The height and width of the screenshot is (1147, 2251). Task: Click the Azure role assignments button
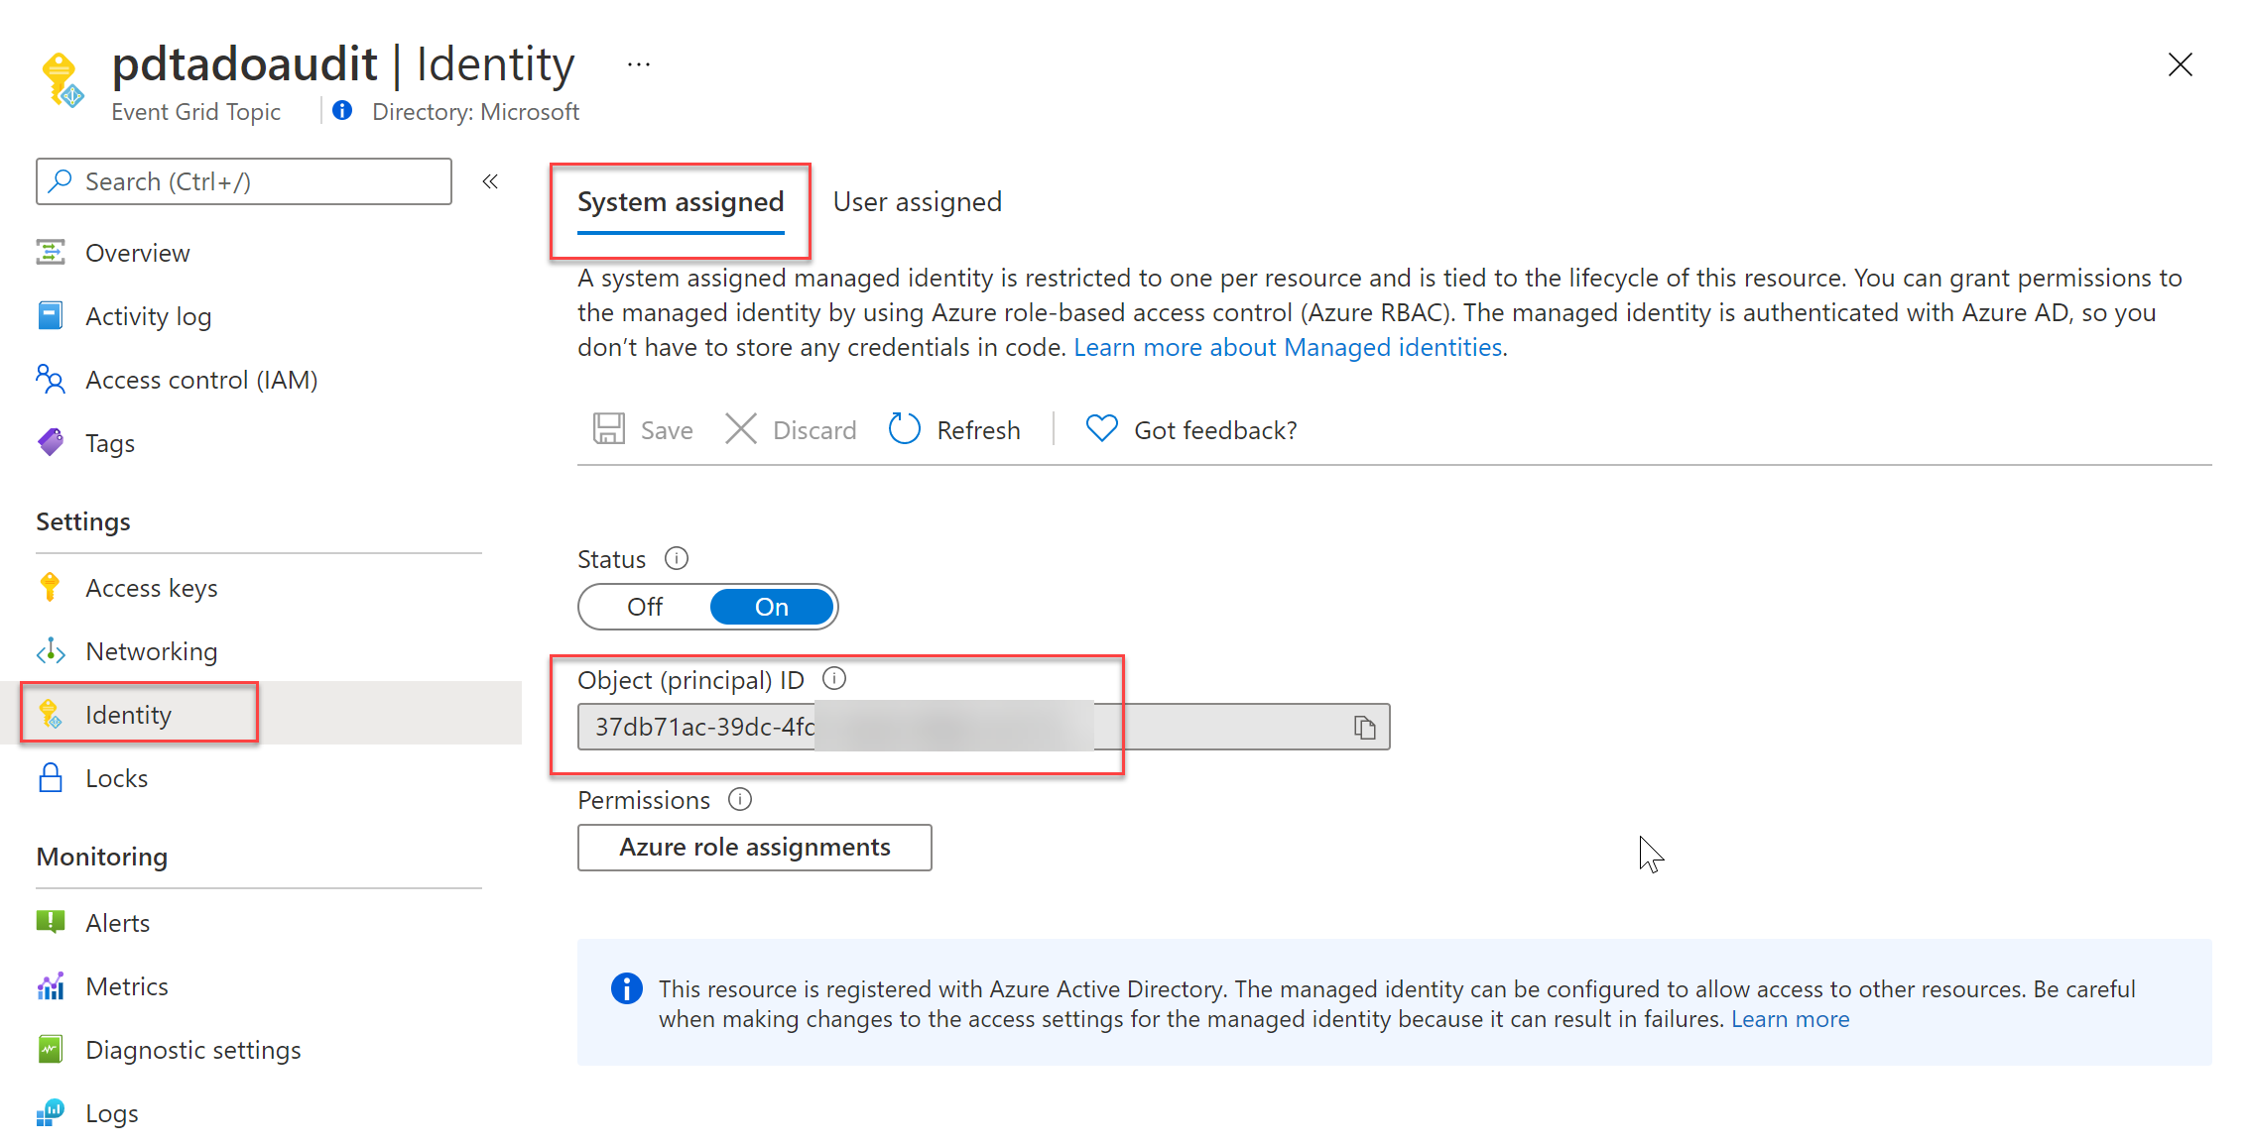click(754, 848)
